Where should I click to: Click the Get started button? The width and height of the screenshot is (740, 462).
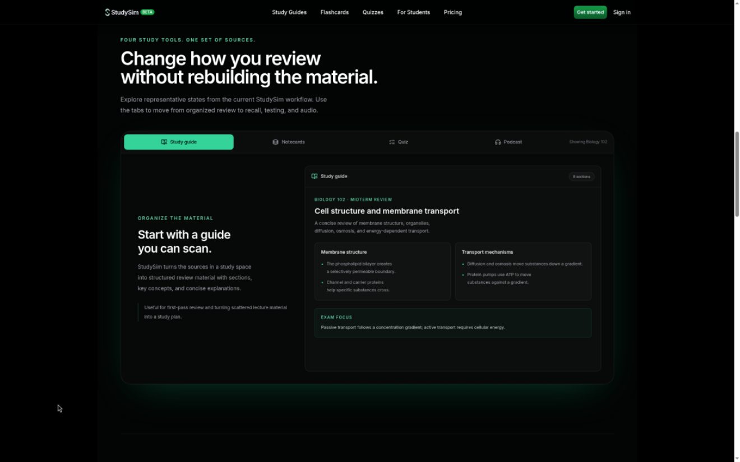(x=590, y=12)
